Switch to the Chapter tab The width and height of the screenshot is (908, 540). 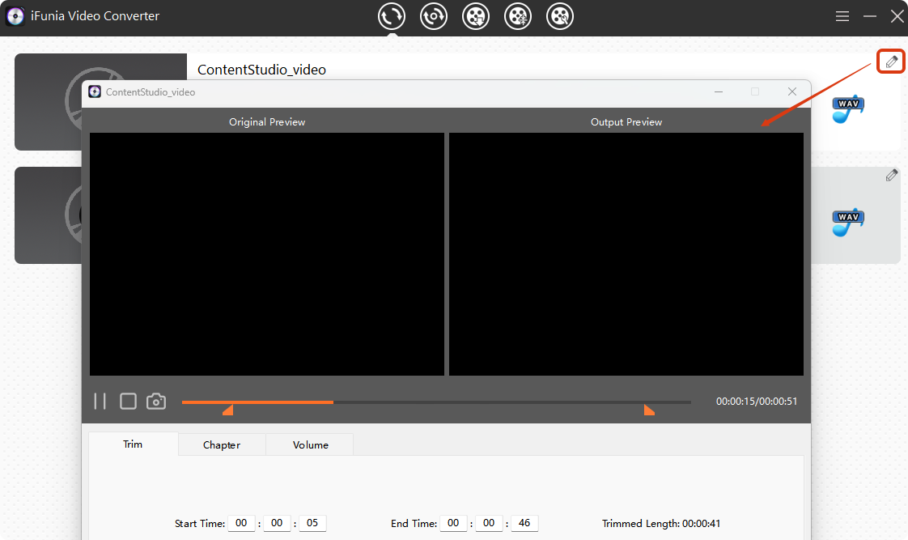pyautogui.click(x=222, y=444)
